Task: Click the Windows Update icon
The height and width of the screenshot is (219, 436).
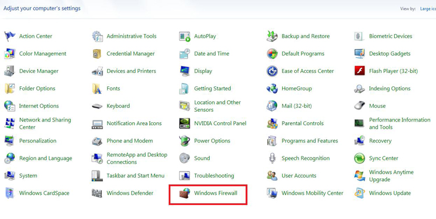Action: tap(359, 194)
